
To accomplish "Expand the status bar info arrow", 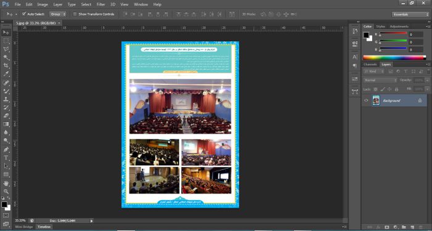I will point(91,221).
